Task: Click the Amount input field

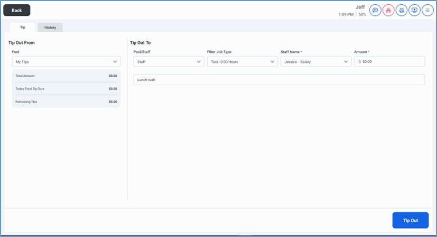Action: (x=391, y=62)
